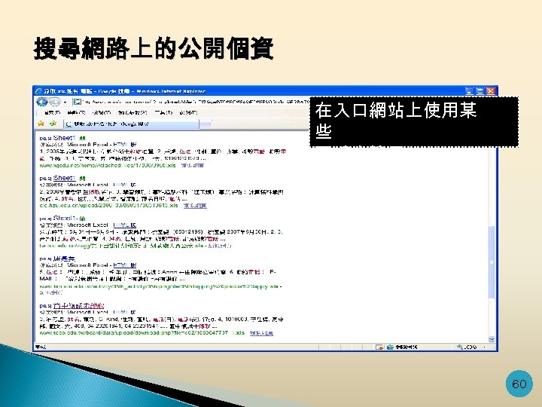The image size is (542, 407).
Task: Close the Internet Explorer window
Action: coord(491,91)
